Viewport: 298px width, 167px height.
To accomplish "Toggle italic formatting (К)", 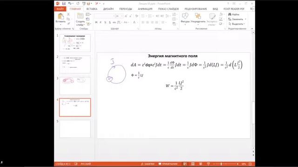I will coord(101,22).
